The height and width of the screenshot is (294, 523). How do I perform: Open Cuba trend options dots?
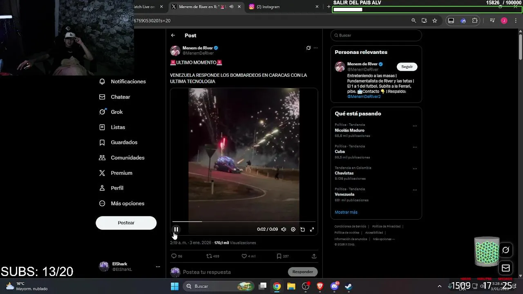415,147
